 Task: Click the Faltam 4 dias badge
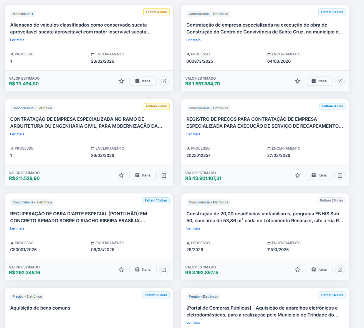click(156, 12)
